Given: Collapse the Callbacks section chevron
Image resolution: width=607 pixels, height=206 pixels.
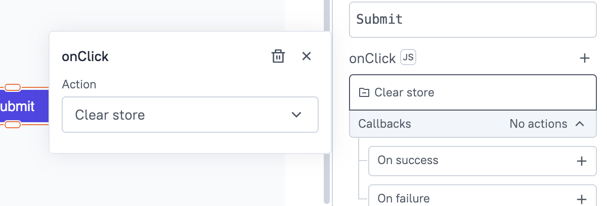Looking at the screenshot, I should 580,124.
